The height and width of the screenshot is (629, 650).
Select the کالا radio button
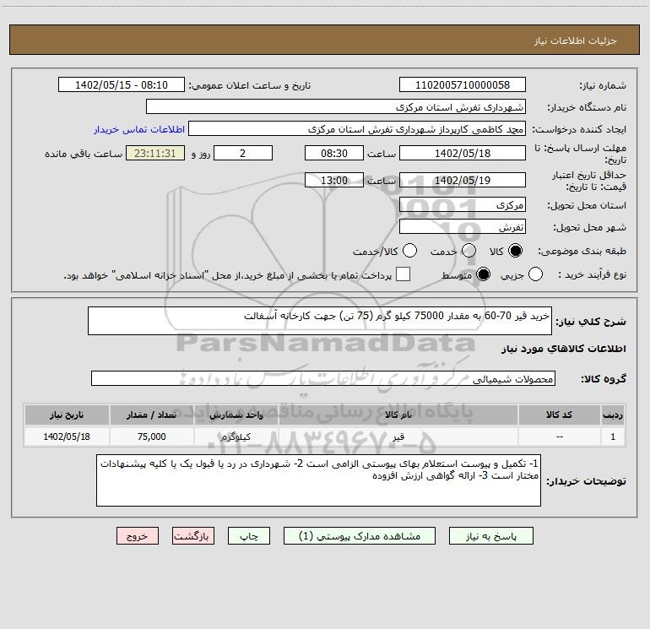click(x=515, y=251)
